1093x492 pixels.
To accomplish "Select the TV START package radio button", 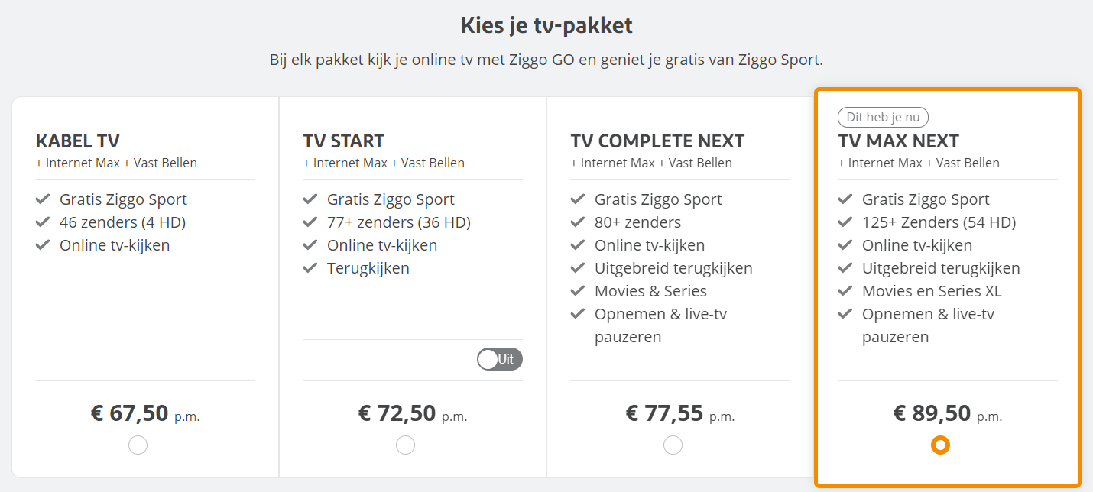I will click(405, 445).
